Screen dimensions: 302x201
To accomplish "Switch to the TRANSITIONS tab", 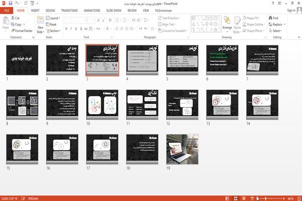I will coord(69,11).
